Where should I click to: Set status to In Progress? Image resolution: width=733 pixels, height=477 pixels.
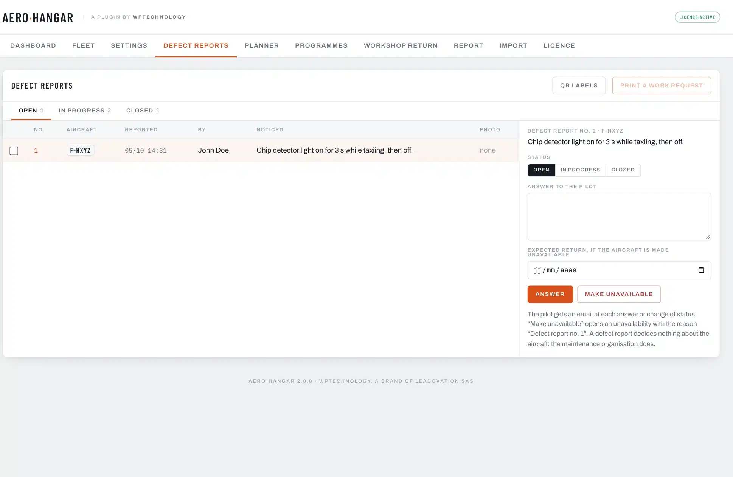pyautogui.click(x=580, y=170)
